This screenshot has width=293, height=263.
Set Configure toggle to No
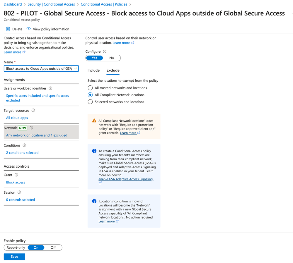tap(112, 58)
